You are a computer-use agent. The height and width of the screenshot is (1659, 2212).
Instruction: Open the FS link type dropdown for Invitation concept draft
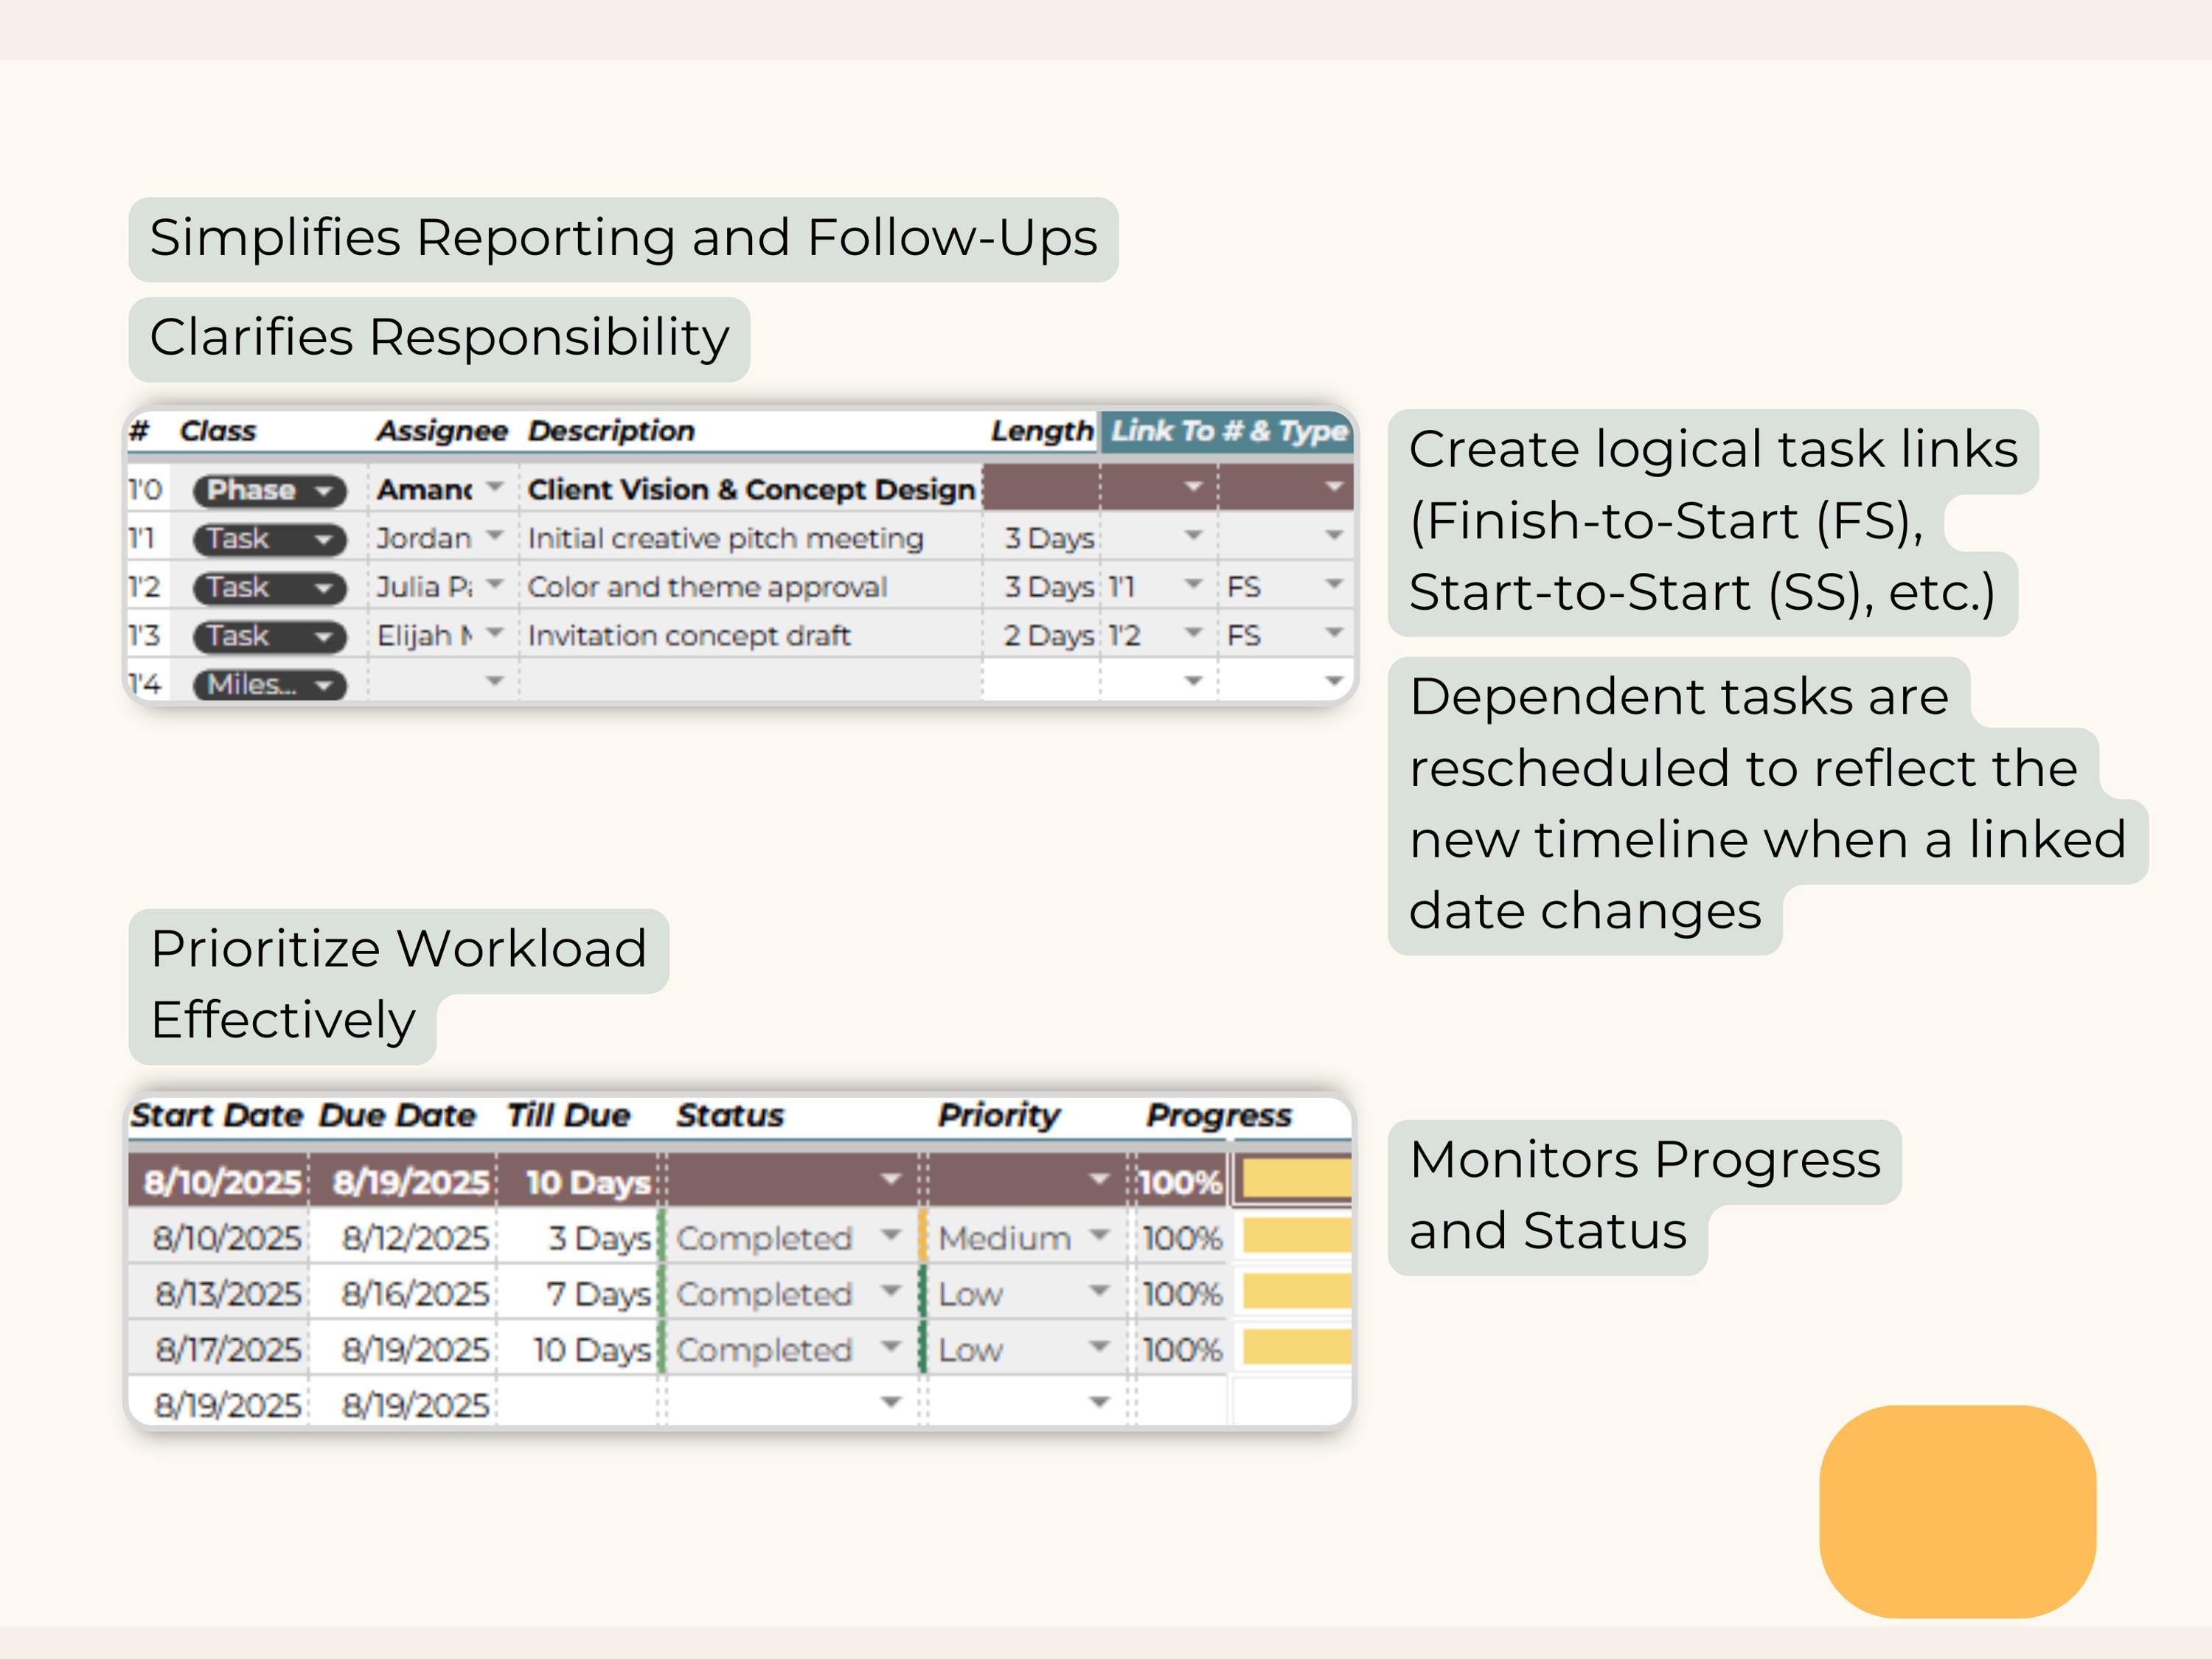[1333, 633]
